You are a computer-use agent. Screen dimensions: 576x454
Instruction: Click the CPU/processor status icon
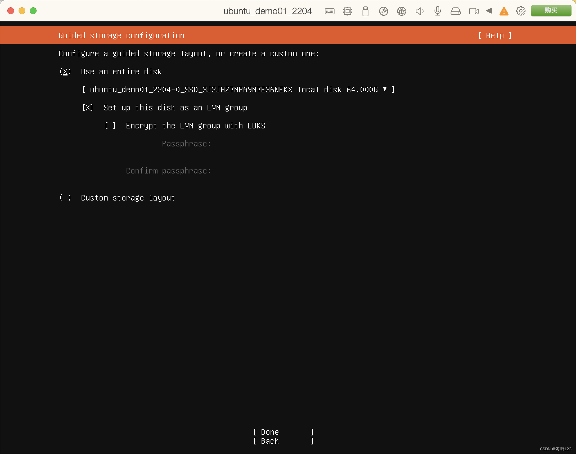point(347,11)
